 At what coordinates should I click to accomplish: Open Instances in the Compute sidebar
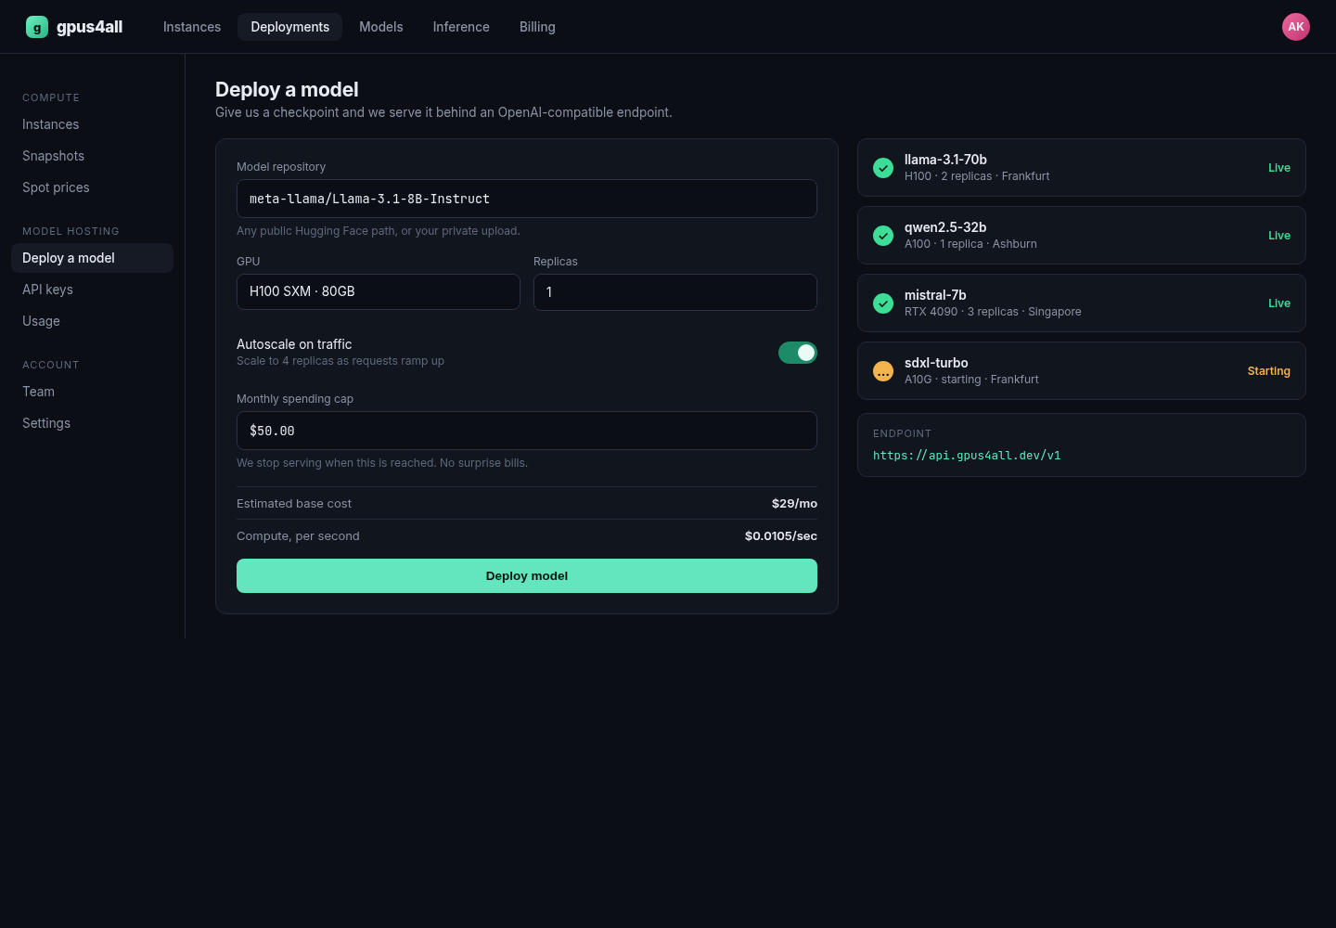(x=92, y=124)
